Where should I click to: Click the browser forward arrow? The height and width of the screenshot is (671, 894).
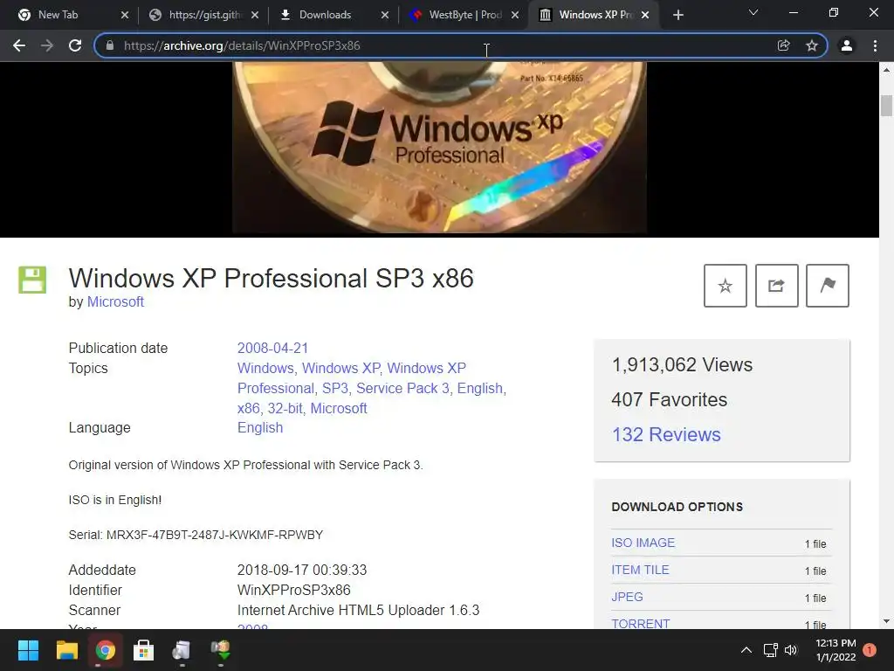tap(47, 45)
